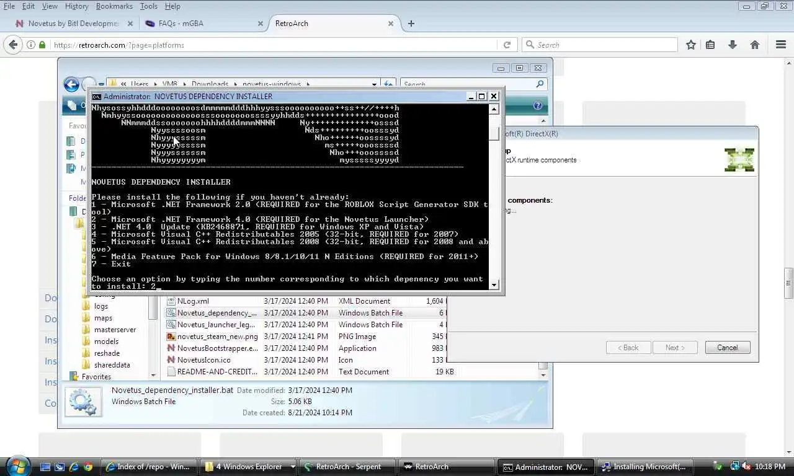Launch Chrome from quick launch
Screen dimensions: 794x476
[x=88, y=467]
